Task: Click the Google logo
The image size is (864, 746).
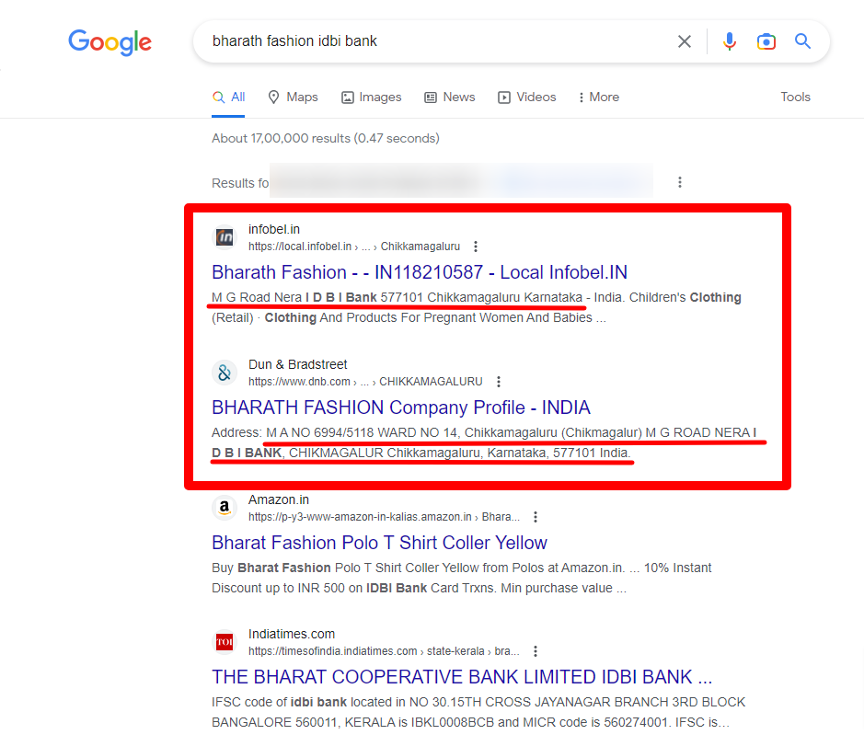Action: (109, 41)
